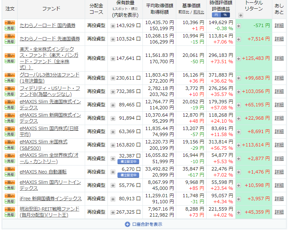Buy フィデリティ・USリート・ファンドB
Screen dimensions: 288x233
(10, 89)
